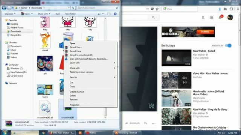The width and height of the screenshot is (241, 135).
Task: Open the Firefox downloads arrow icon
Action: point(220,9)
